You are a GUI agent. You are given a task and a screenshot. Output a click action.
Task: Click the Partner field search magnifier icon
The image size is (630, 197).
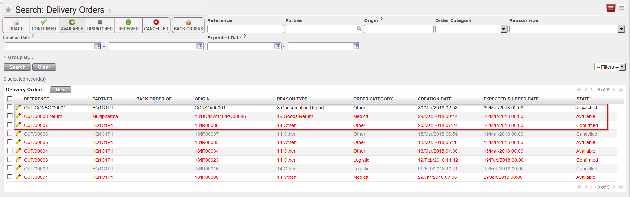(x=359, y=29)
